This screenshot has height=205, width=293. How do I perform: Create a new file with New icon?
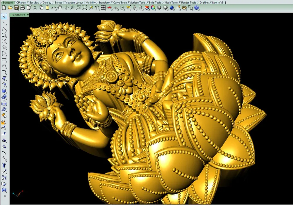coord(4,8)
